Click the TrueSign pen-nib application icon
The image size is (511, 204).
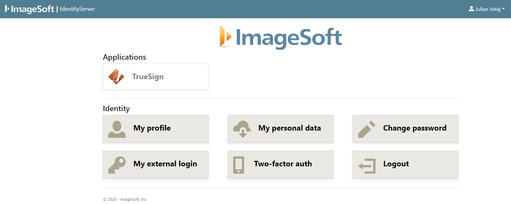(x=116, y=77)
